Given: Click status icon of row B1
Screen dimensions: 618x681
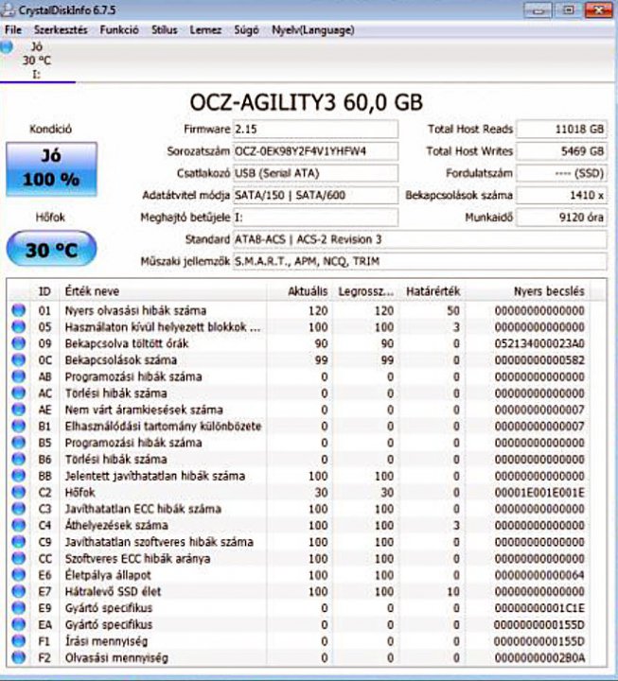Looking at the screenshot, I should (x=18, y=426).
